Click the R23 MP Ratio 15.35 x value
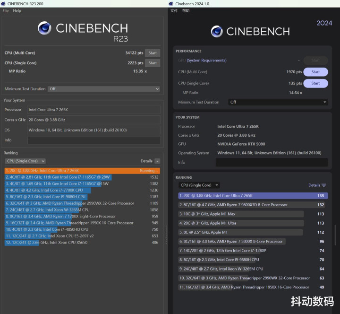The image size is (340, 314). (x=140, y=71)
